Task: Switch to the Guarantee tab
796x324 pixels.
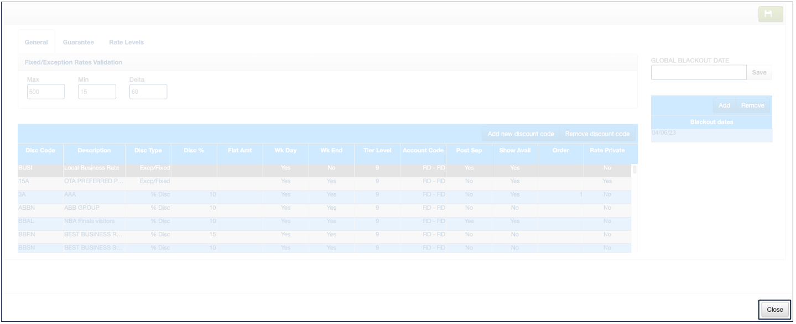Action: point(78,43)
